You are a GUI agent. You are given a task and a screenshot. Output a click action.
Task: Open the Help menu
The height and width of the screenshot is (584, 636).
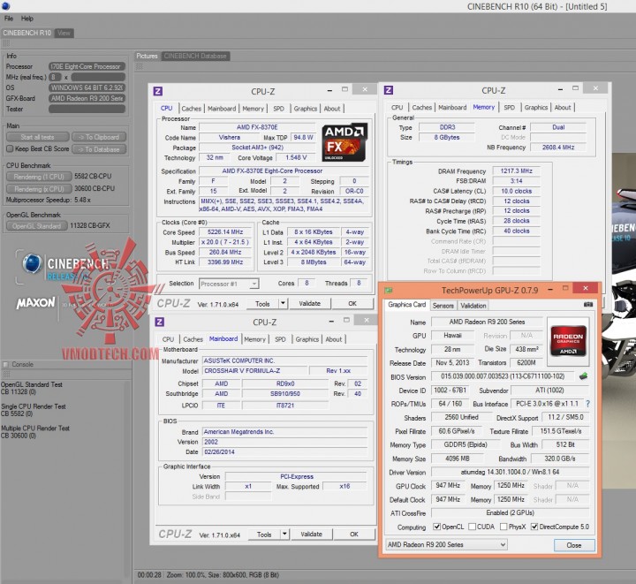pos(27,19)
